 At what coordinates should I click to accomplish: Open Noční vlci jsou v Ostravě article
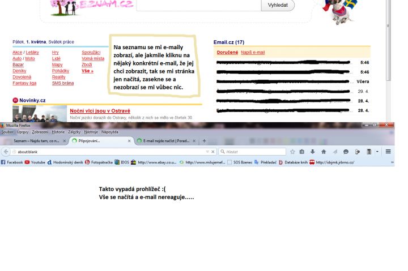click(100, 111)
